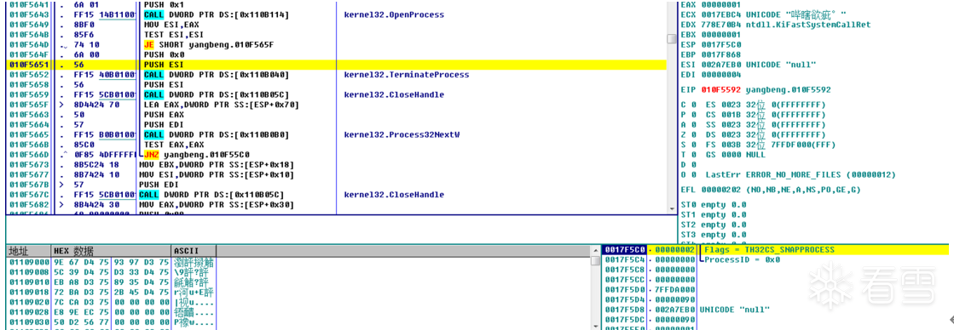954x330 pixels.
Task: Select the EDI register value
Action: [720, 74]
